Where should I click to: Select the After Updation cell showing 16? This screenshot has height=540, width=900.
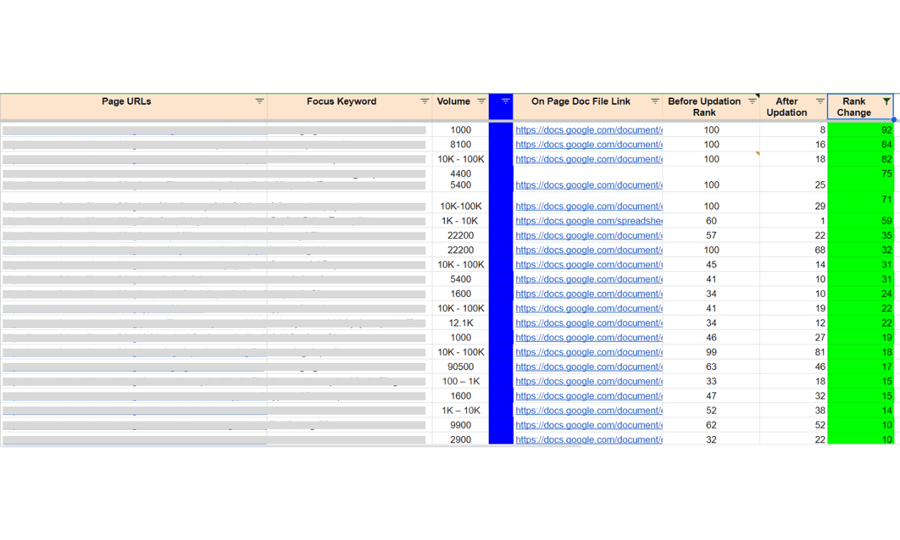pos(794,145)
